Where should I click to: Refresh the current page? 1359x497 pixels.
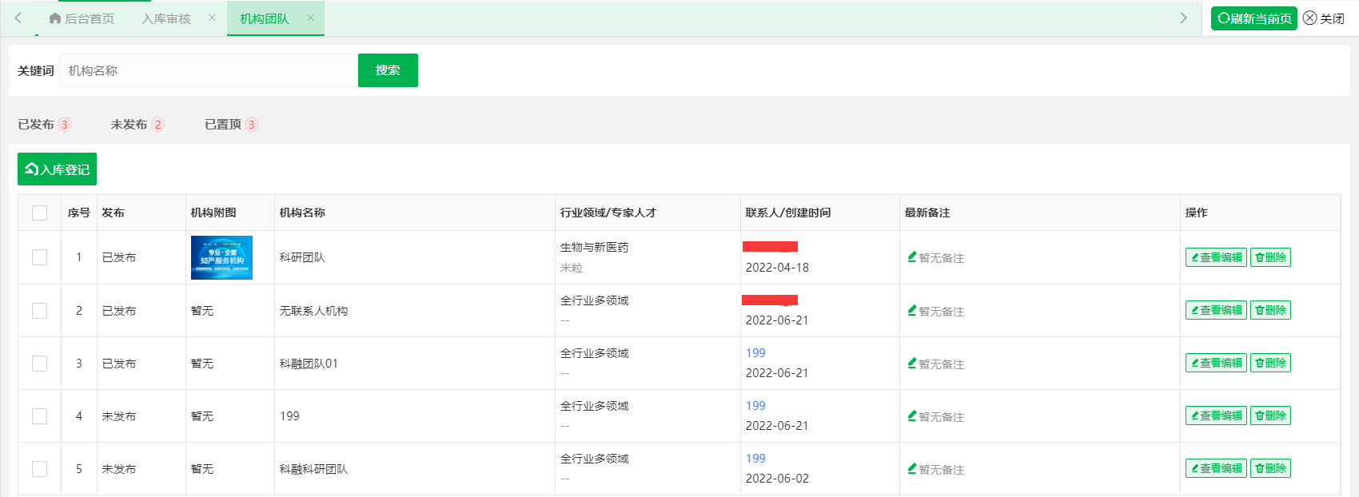click(x=1253, y=18)
